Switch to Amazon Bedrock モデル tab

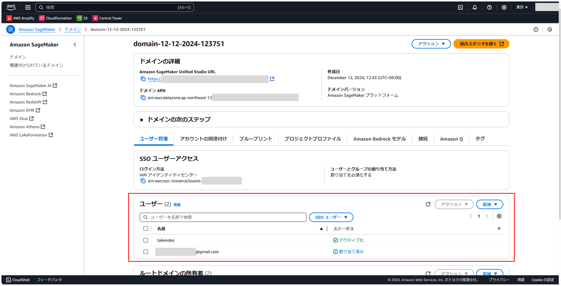tap(380, 139)
